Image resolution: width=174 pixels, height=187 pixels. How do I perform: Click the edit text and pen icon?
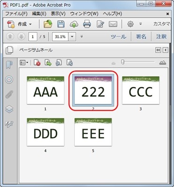[x=100, y=24]
